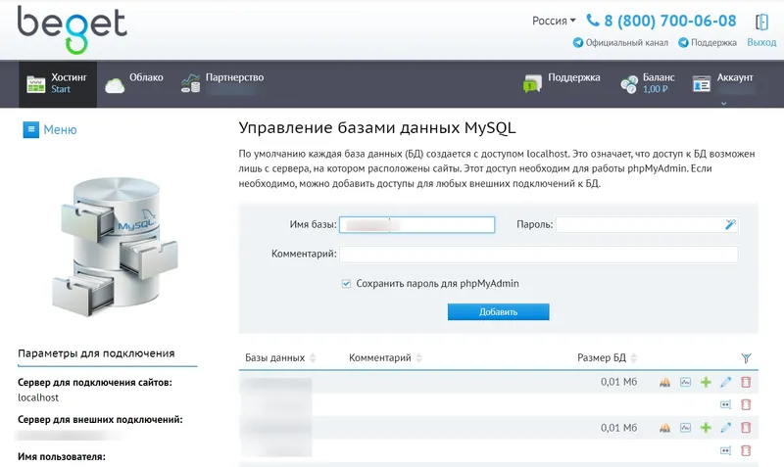Click the blue Меню list icon
This screenshot has width=784, height=467.
(31, 130)
